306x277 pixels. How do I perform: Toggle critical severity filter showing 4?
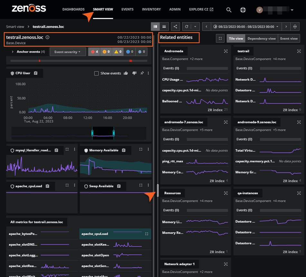pos(94,52)
